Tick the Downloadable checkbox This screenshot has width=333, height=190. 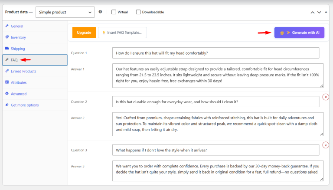click(138, 12)
